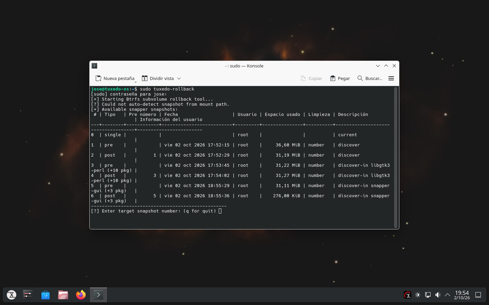Screen dimensions: 489x305
Task: Maximize the Konsole window
Action: pos(386,66)
